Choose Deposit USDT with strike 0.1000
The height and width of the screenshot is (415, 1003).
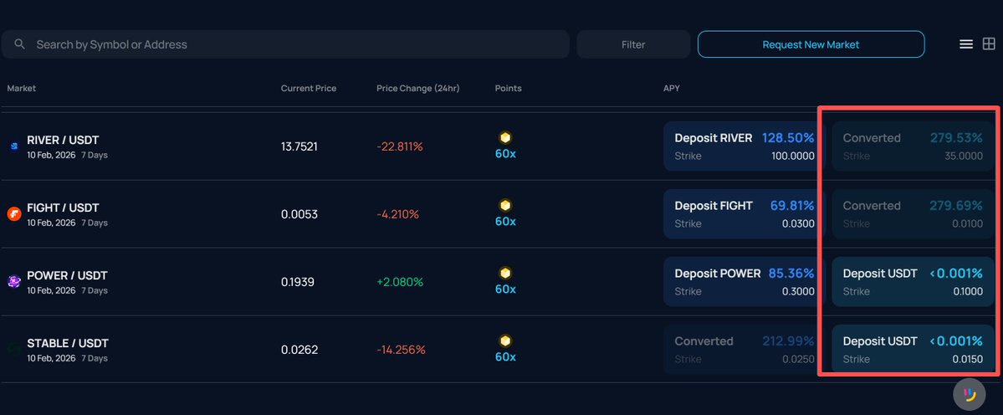(x=912, y=282)
